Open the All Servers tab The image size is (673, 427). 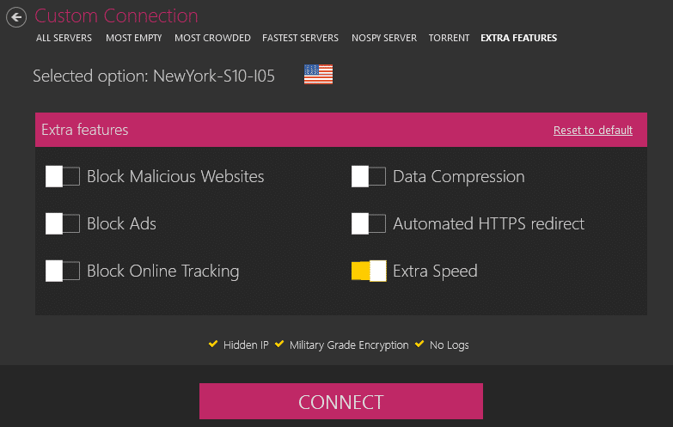(64, 38)
